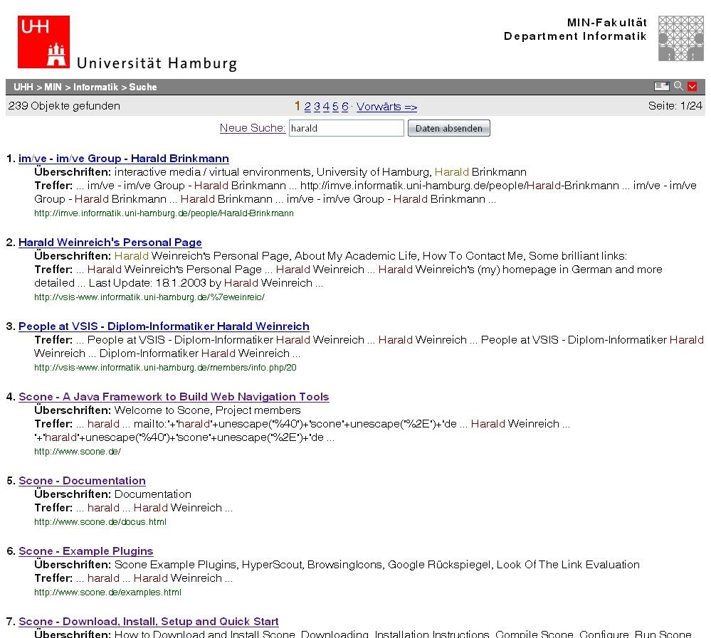Image resolution: width=711 pixels, height=638 pixels.
Task: Open Scone Java Framework result title
Action: (x=174, y=397)
